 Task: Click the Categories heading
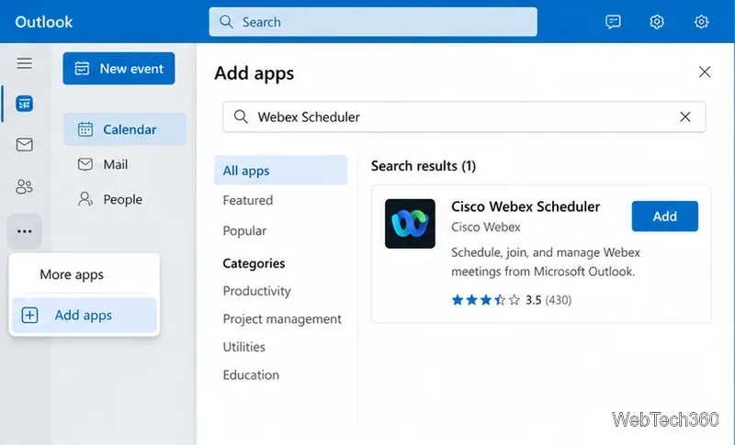pyautogui.click(x=254, y=263)
